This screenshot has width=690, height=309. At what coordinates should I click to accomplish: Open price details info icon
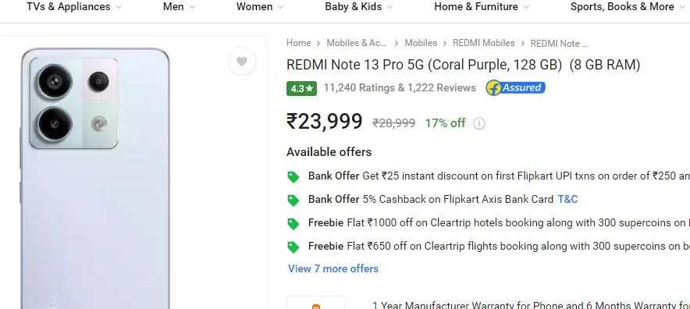coord(478,124)
